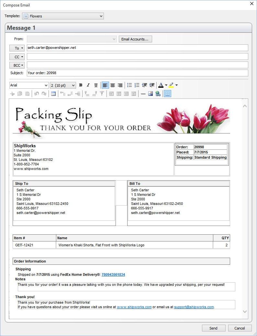Align text right
This screenshot has width=257, height=336.
click(120, 85)
